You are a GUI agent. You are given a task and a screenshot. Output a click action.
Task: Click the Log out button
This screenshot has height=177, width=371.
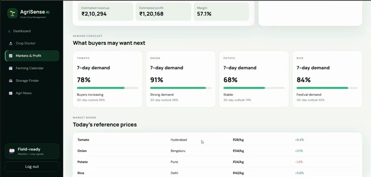pyautogui.click(x=32, y=166)
